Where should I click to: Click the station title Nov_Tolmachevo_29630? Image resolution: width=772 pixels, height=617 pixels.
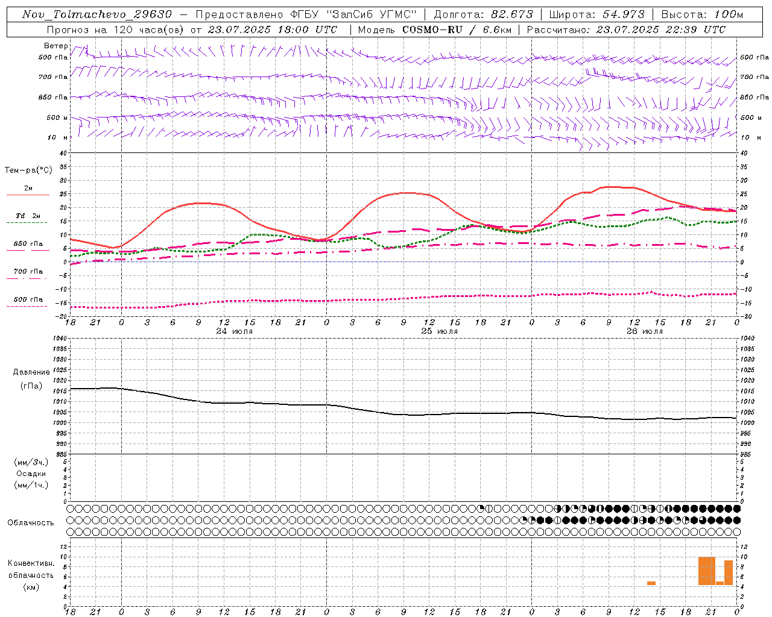pos(97,14)
